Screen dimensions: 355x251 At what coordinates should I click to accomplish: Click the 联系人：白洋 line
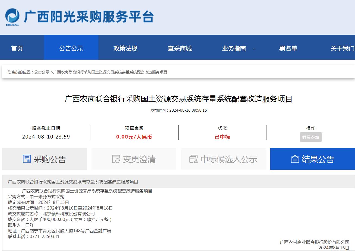[x=21, y=225]
